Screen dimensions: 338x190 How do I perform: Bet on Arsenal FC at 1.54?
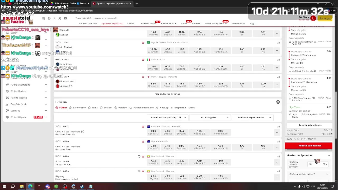pos(182,85)
